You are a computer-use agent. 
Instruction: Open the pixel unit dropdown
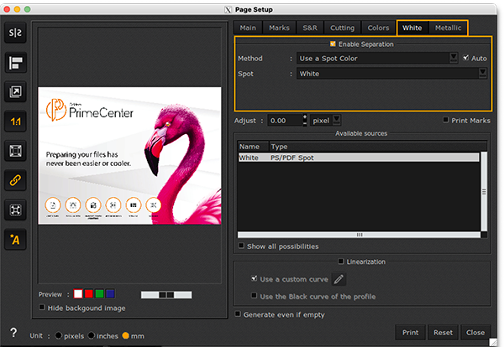pos(337,121)
